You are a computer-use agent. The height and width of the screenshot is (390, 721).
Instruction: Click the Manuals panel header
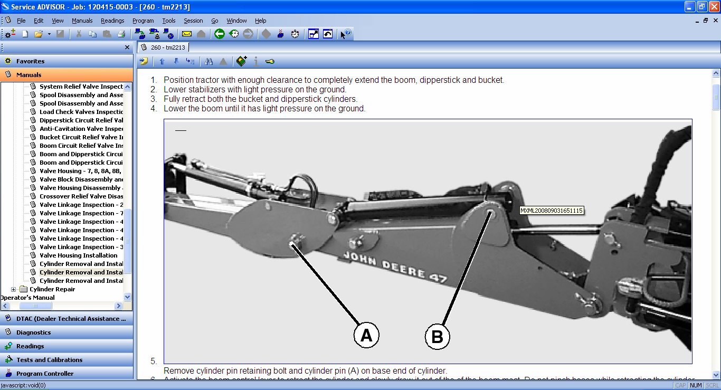[x=67, y=75]
